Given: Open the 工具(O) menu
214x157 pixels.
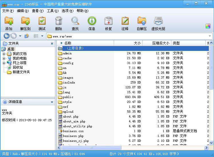Looking at the screenshot, I should tap(53, 11).
